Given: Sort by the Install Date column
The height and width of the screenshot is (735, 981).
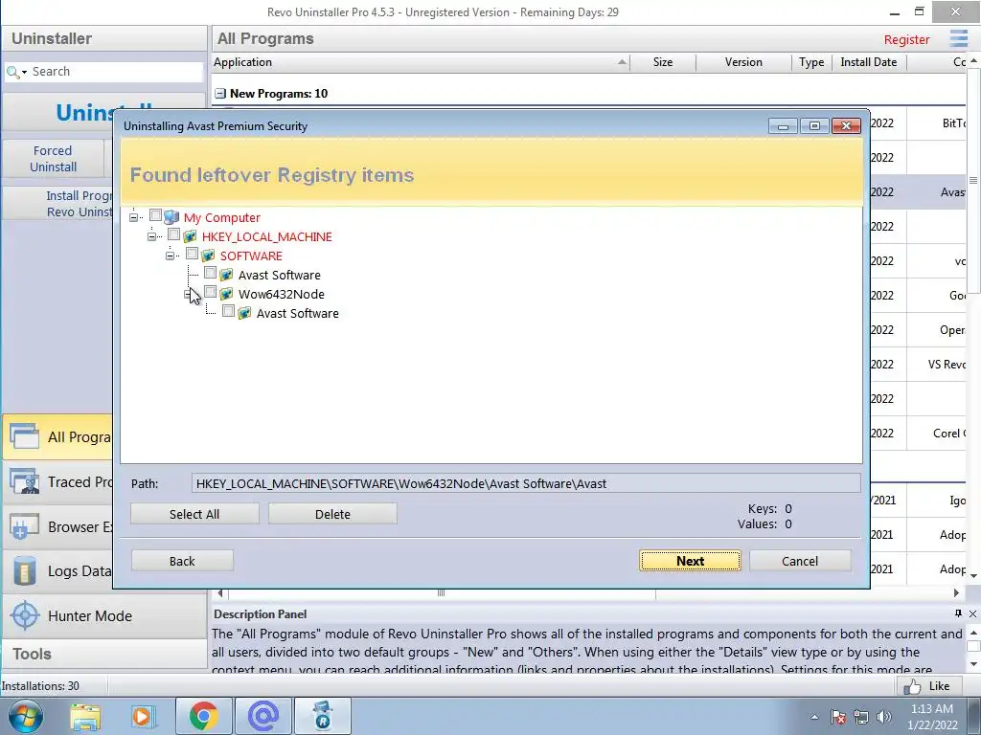Looking at the screenshot, I should (x=869, y=62).
